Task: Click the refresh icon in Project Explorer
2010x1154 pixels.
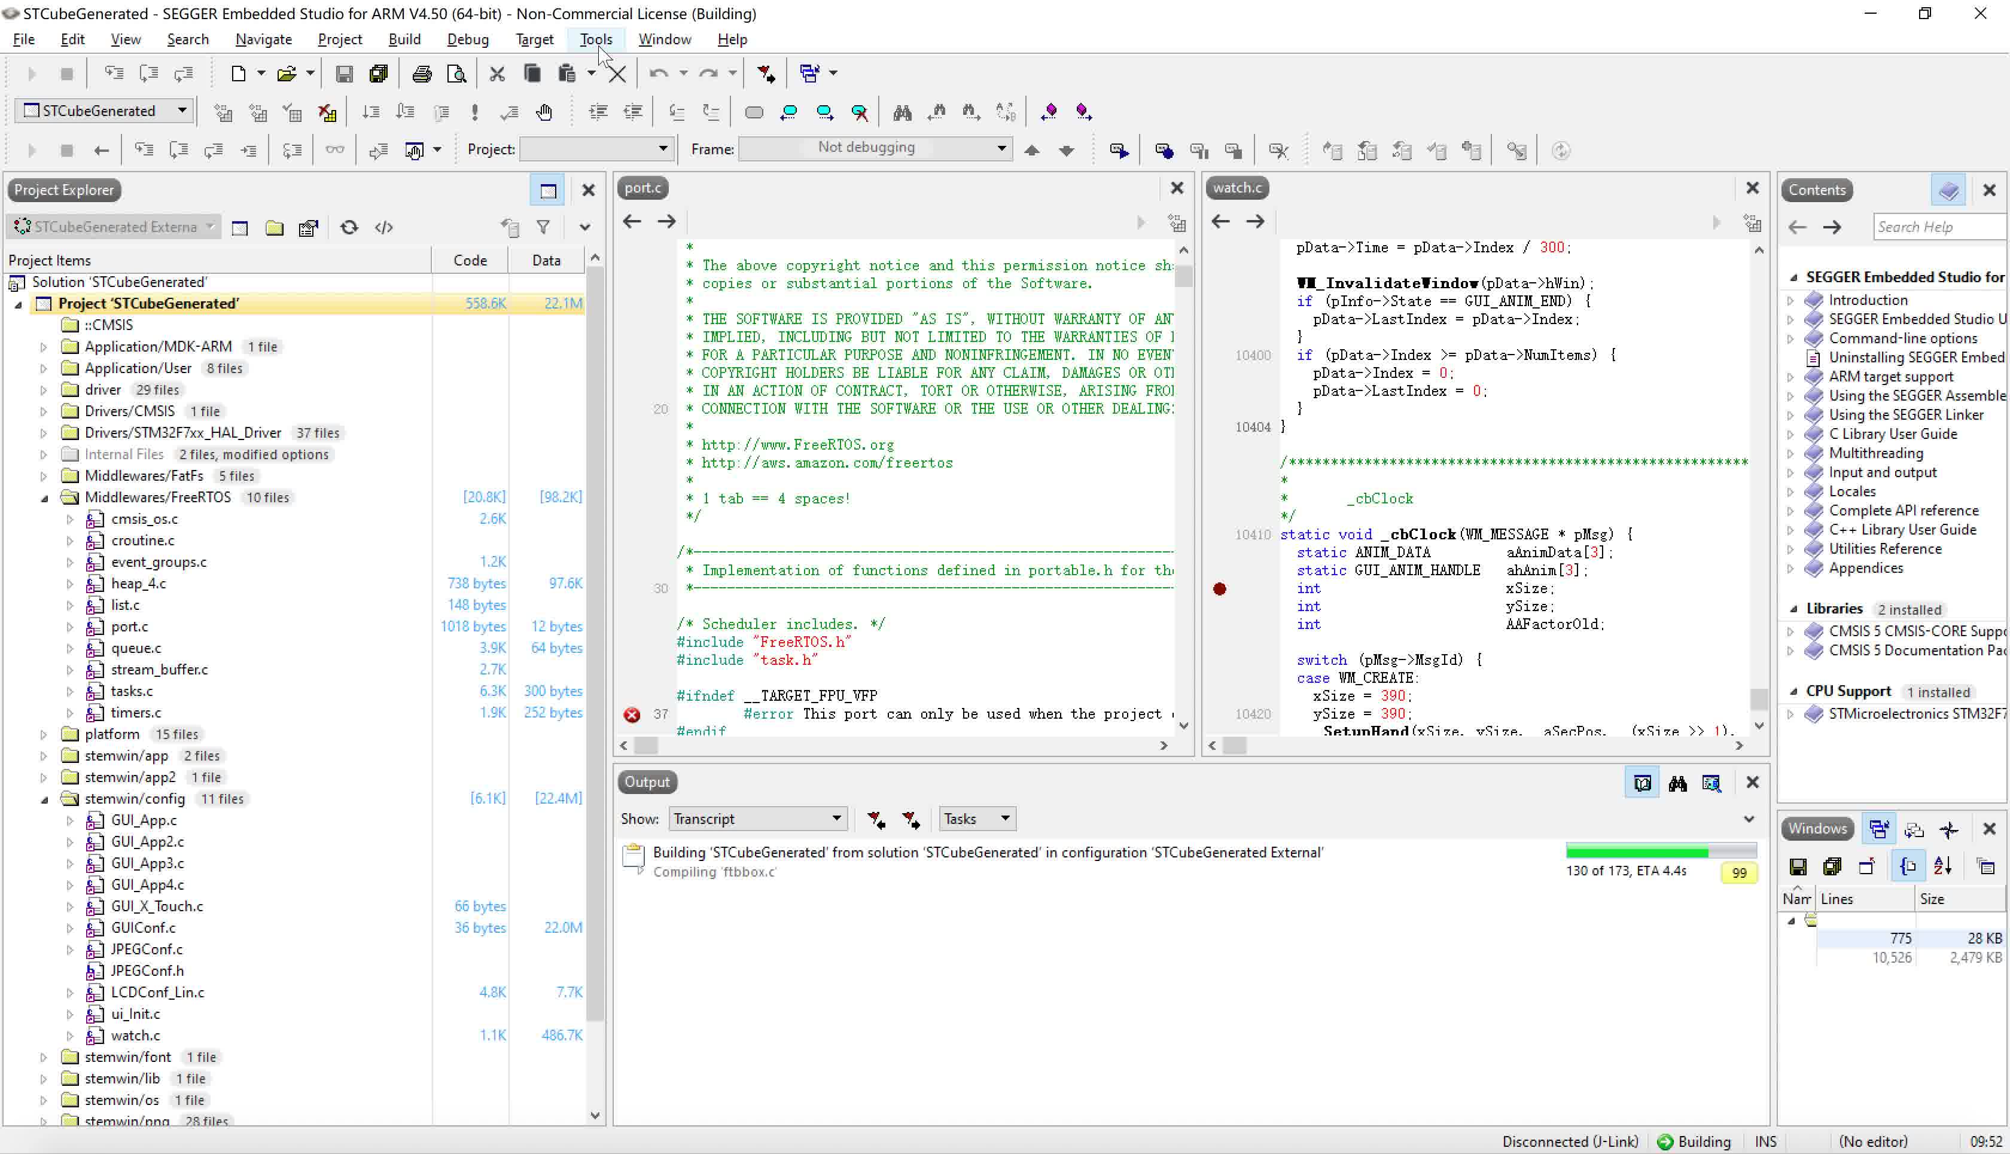Action: 349,227
